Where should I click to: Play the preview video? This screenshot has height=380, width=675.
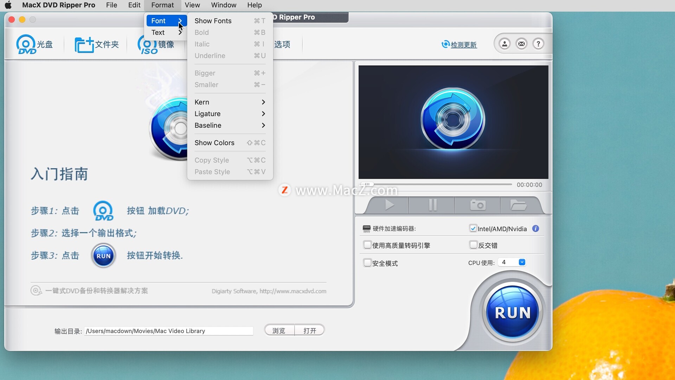pos(389,205)
